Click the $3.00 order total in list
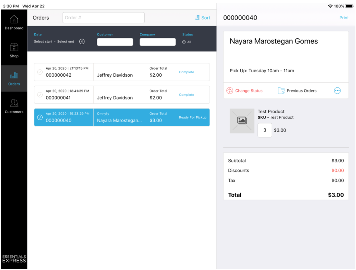Image resolution: width=356 pixels, height=270 pixels. (156, 121)
